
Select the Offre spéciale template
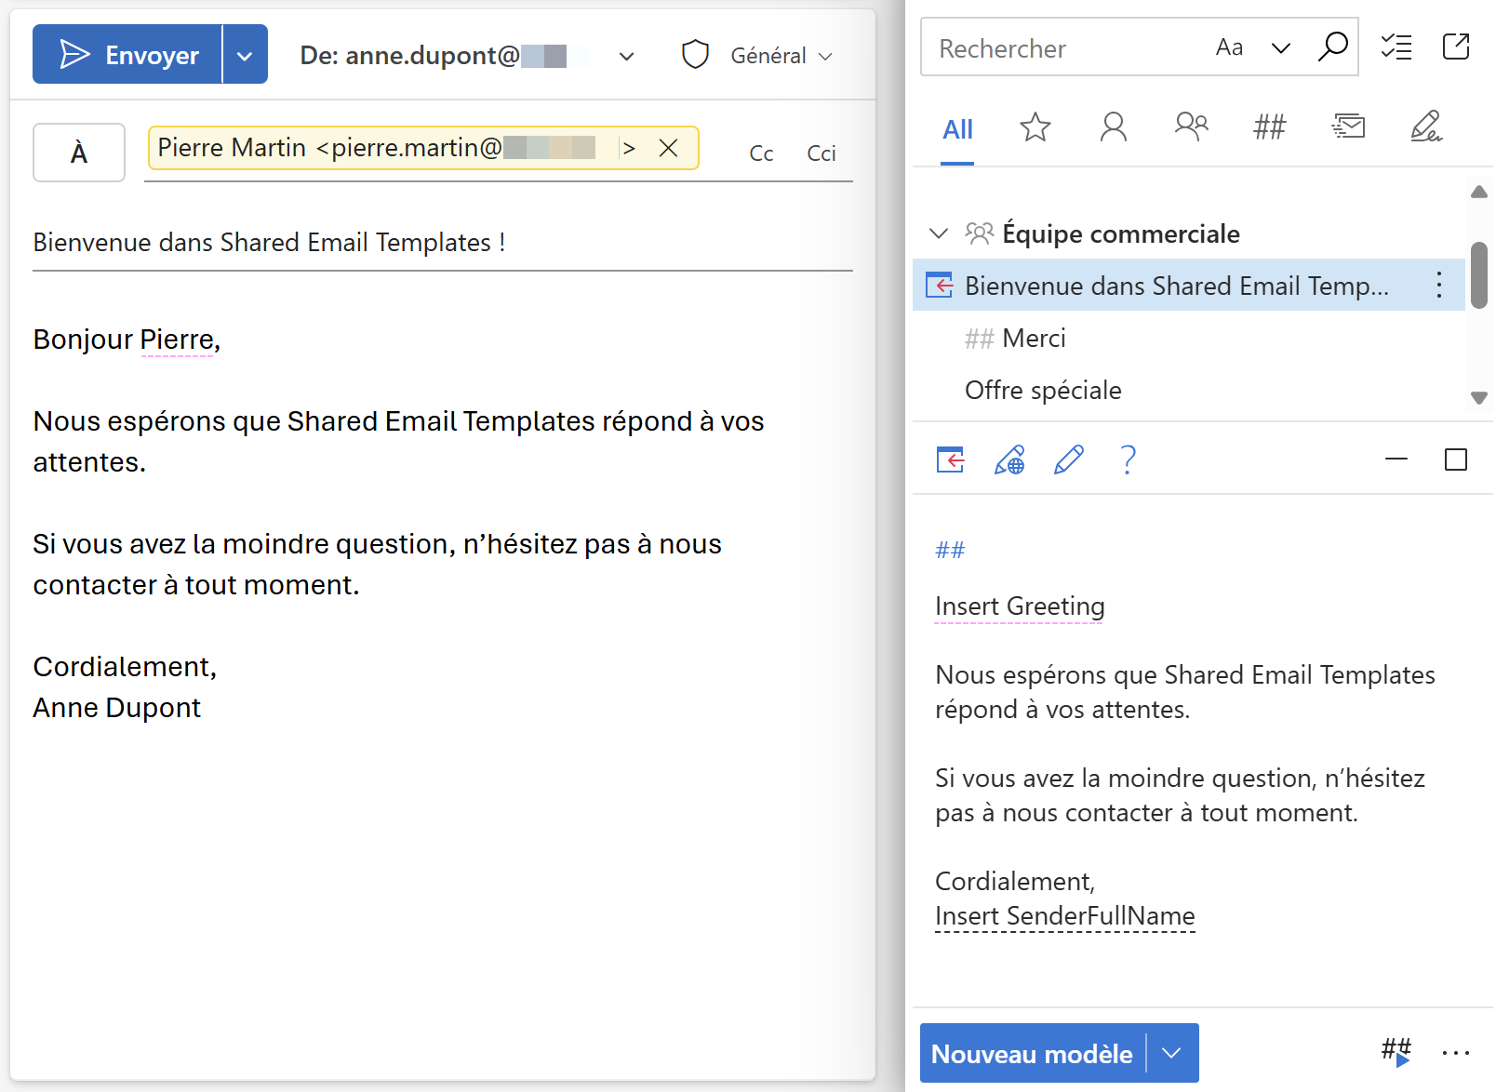(x=1043, y=390)
